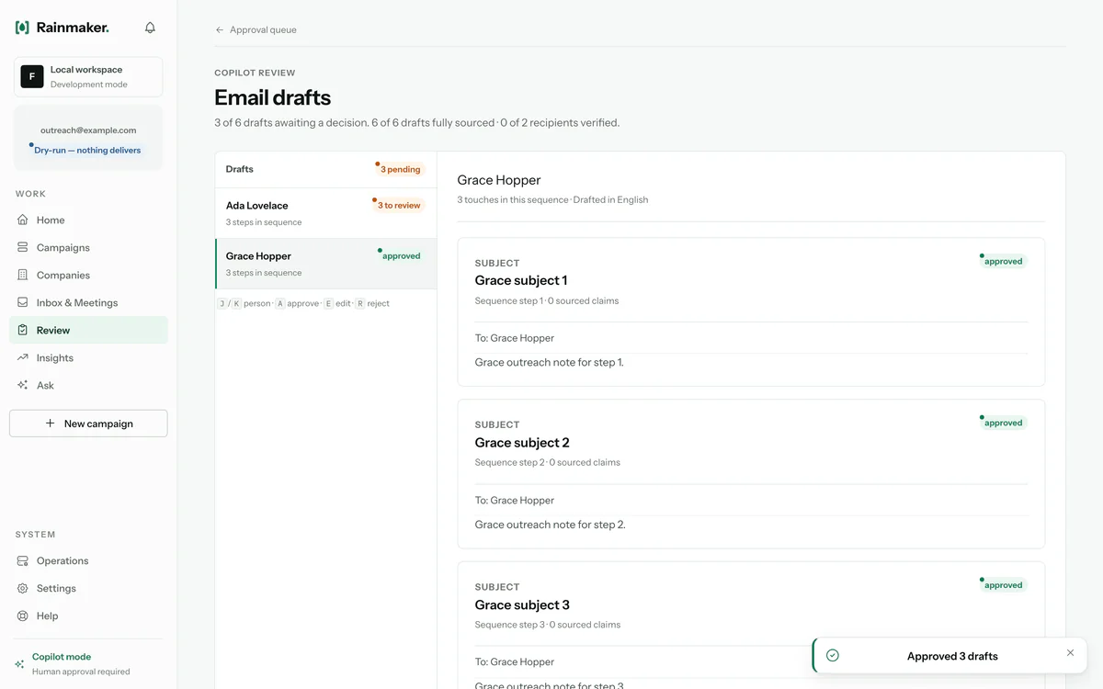Click 'Sequence step 3 · 0 sourced claims'
The width and height of the screenshot is (1103, 689).
548,625
